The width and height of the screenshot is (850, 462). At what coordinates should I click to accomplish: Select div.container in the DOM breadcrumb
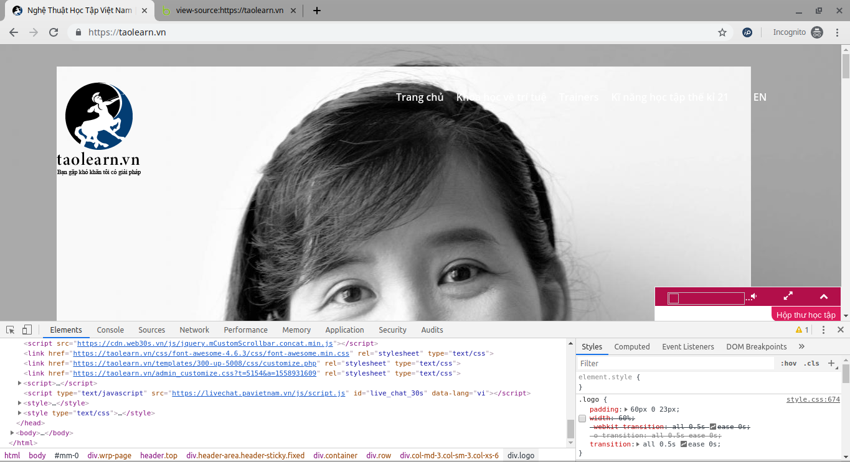click(336, 456)
